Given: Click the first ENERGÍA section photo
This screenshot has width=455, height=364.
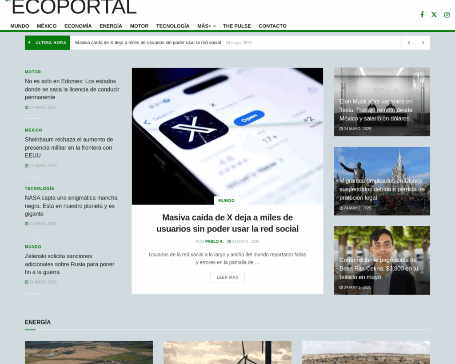Looking at the screenshot, I should point(88,352).
